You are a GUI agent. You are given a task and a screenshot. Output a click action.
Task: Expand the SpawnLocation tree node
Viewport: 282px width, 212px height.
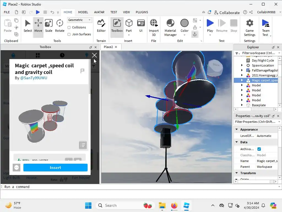(x=242, y=65)
